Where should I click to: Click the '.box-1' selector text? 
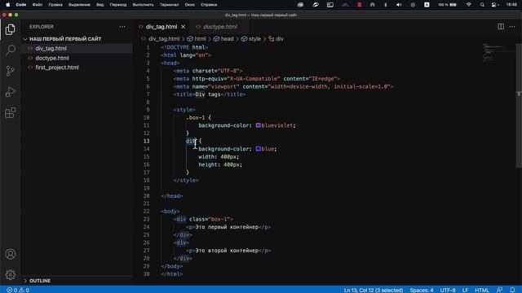coord(196,117)
